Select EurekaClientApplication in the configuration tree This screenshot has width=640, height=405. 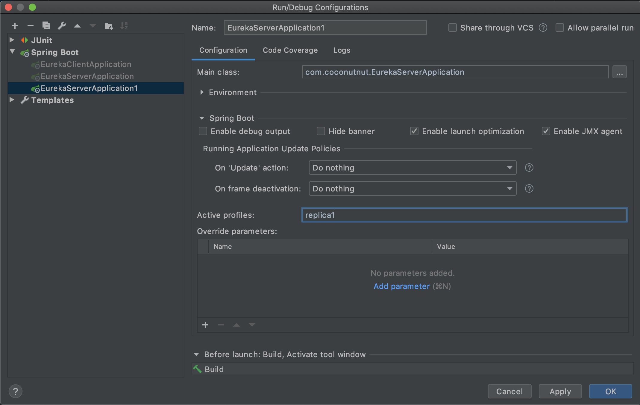pyautogui.click(x=86, y=64)
